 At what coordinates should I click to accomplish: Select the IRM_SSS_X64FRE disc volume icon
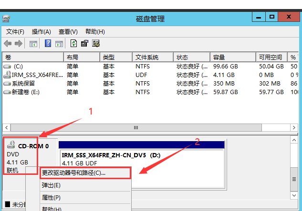point(7,75)
